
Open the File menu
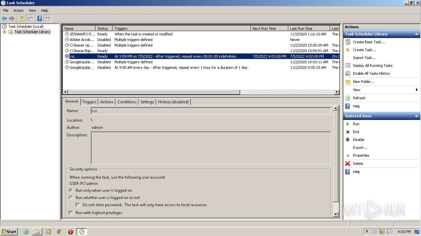(x=6, y=10)
